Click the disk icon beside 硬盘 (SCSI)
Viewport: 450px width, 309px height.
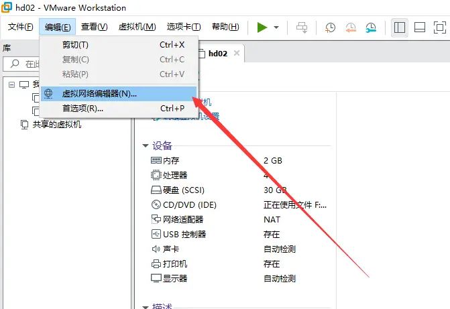[x=156, y=190]
